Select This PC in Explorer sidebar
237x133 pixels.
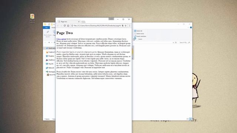pos(50,64)
